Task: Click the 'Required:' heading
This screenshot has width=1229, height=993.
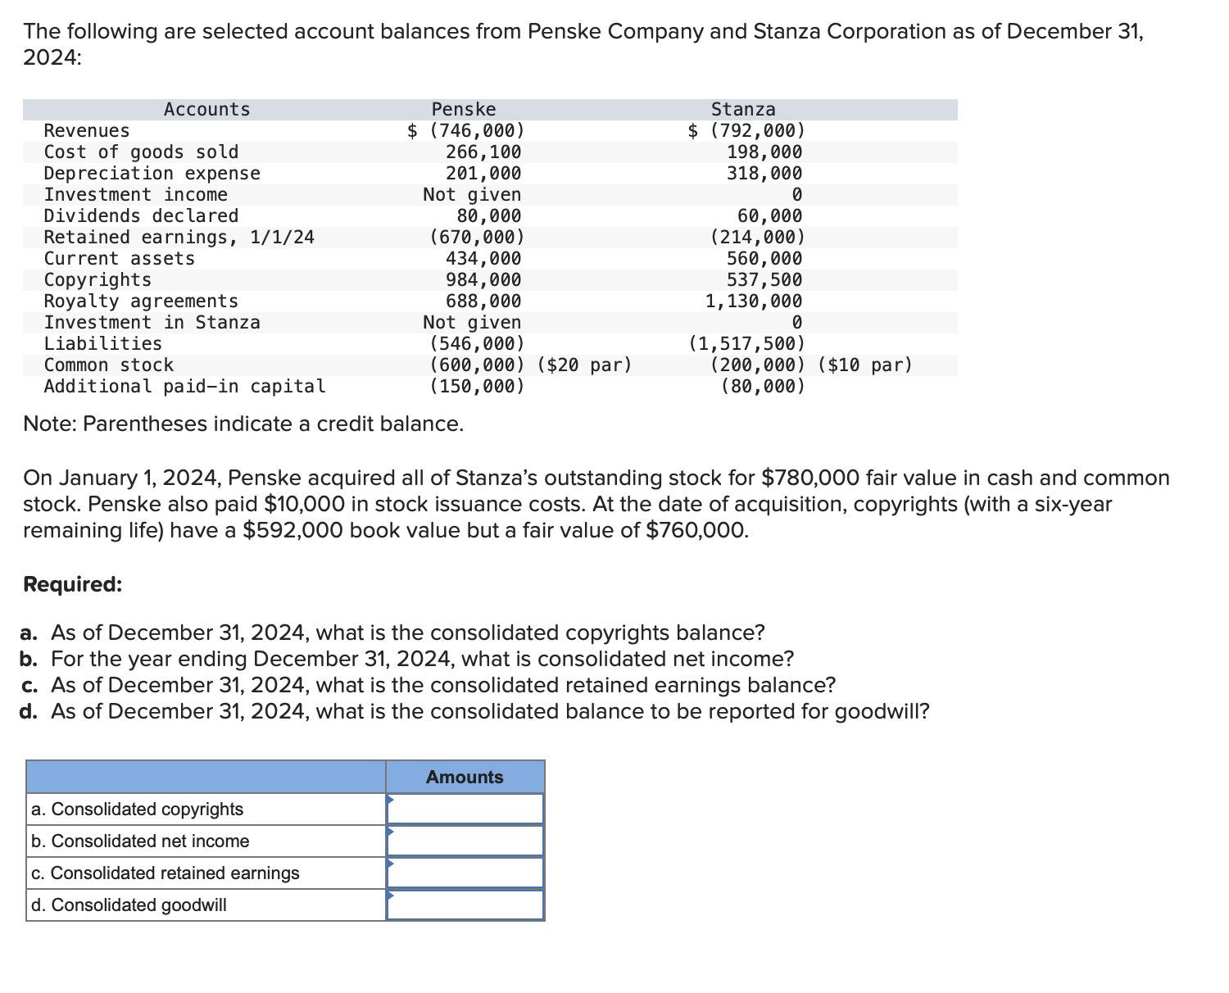Action: (x=73, y=584)
